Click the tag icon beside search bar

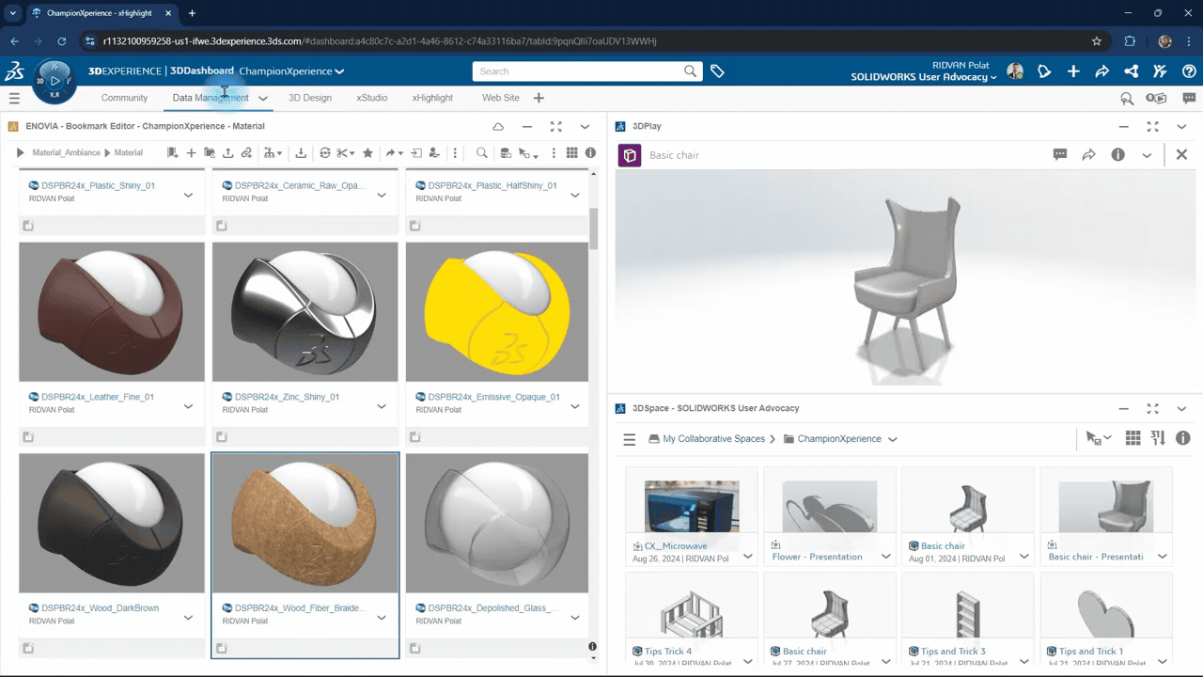(717, 71)
